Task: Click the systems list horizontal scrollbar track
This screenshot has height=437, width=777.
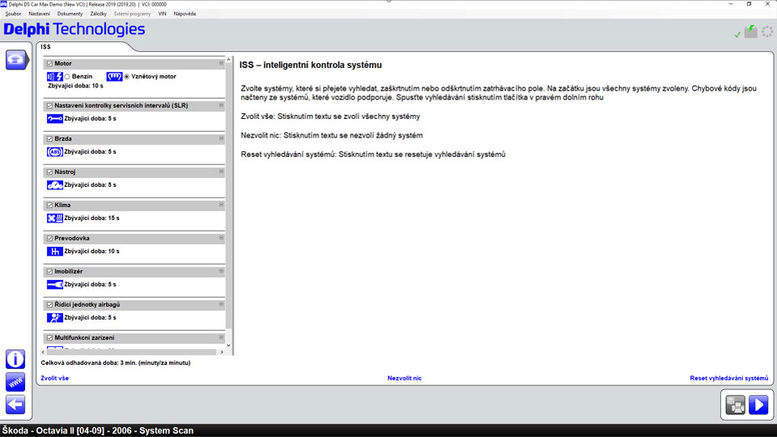Action: tap(132, 352)
